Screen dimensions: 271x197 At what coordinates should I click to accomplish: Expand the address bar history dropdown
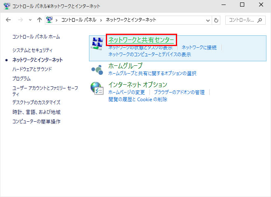pyautogui.click(x=208, y=21)
